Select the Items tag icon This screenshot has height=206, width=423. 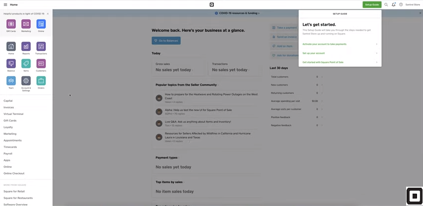point(26,63)
